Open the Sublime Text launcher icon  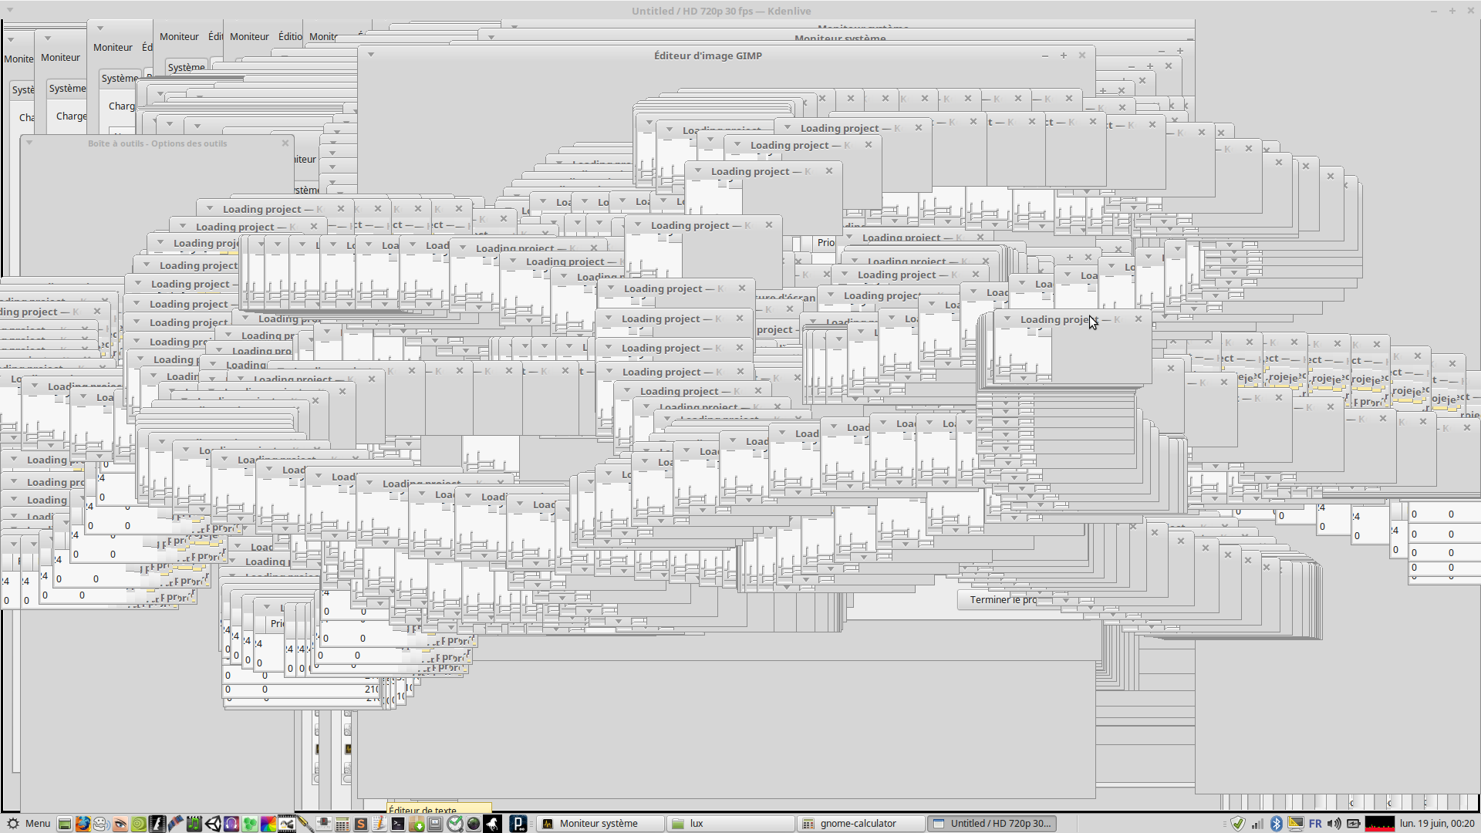(x=360, y=824)
